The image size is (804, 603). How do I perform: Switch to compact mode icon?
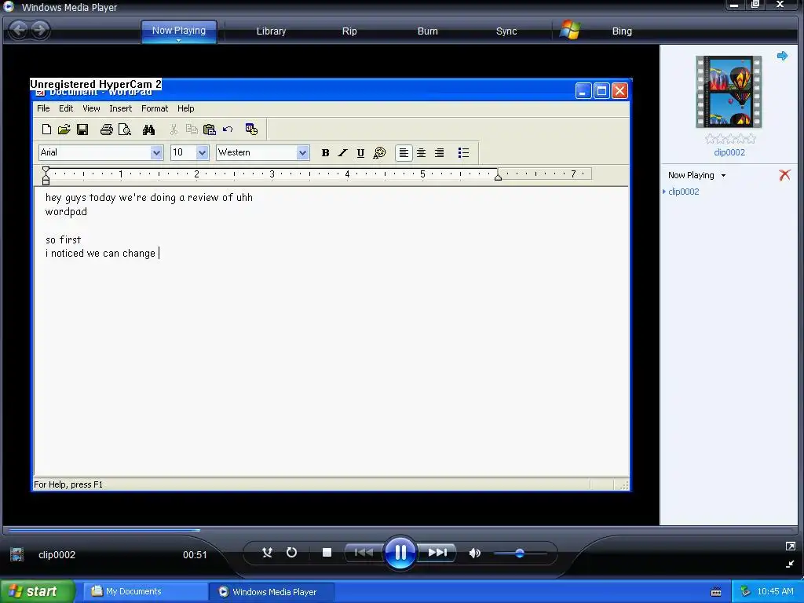790,564
